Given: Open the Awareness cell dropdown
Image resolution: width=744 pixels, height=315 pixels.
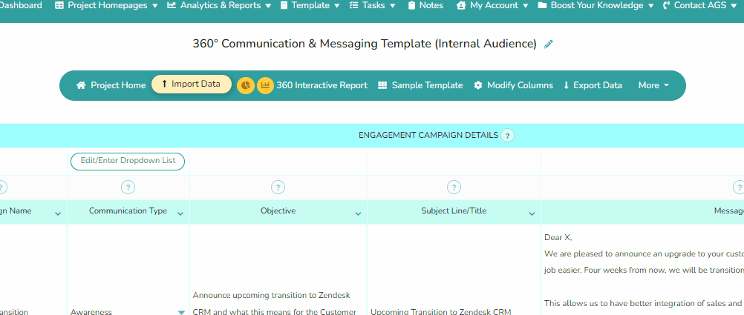Looking at the screenshot, I should tap(181, 312).
